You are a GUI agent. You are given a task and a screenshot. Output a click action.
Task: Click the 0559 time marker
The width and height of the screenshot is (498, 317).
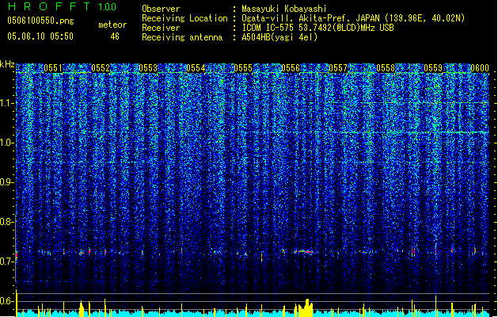click(433, 68)
